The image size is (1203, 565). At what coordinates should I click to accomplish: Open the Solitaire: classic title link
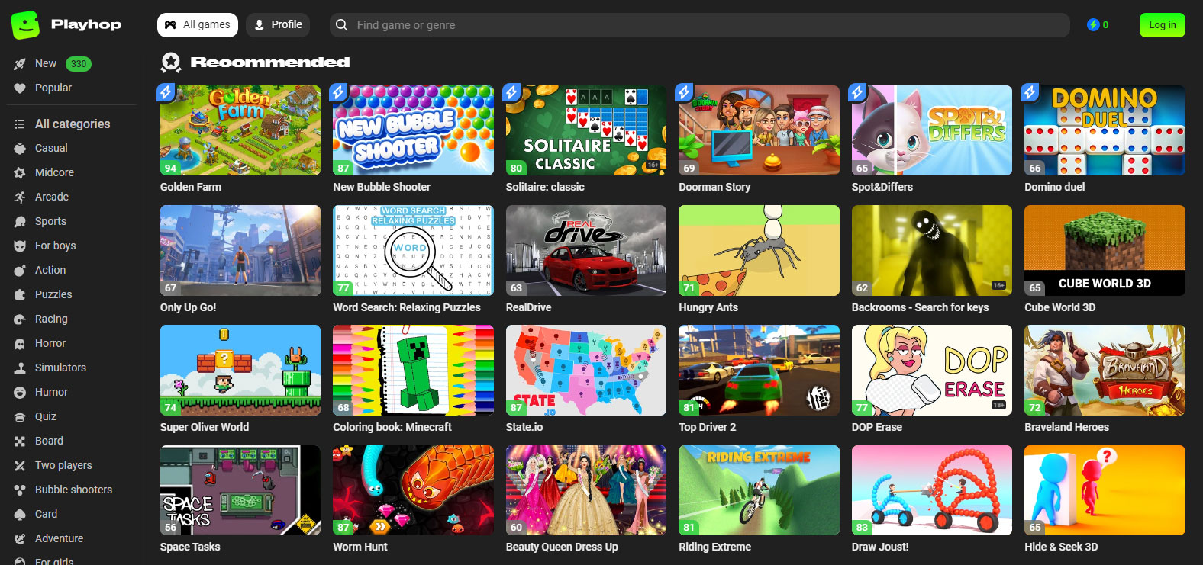click(x=545, y=187)
